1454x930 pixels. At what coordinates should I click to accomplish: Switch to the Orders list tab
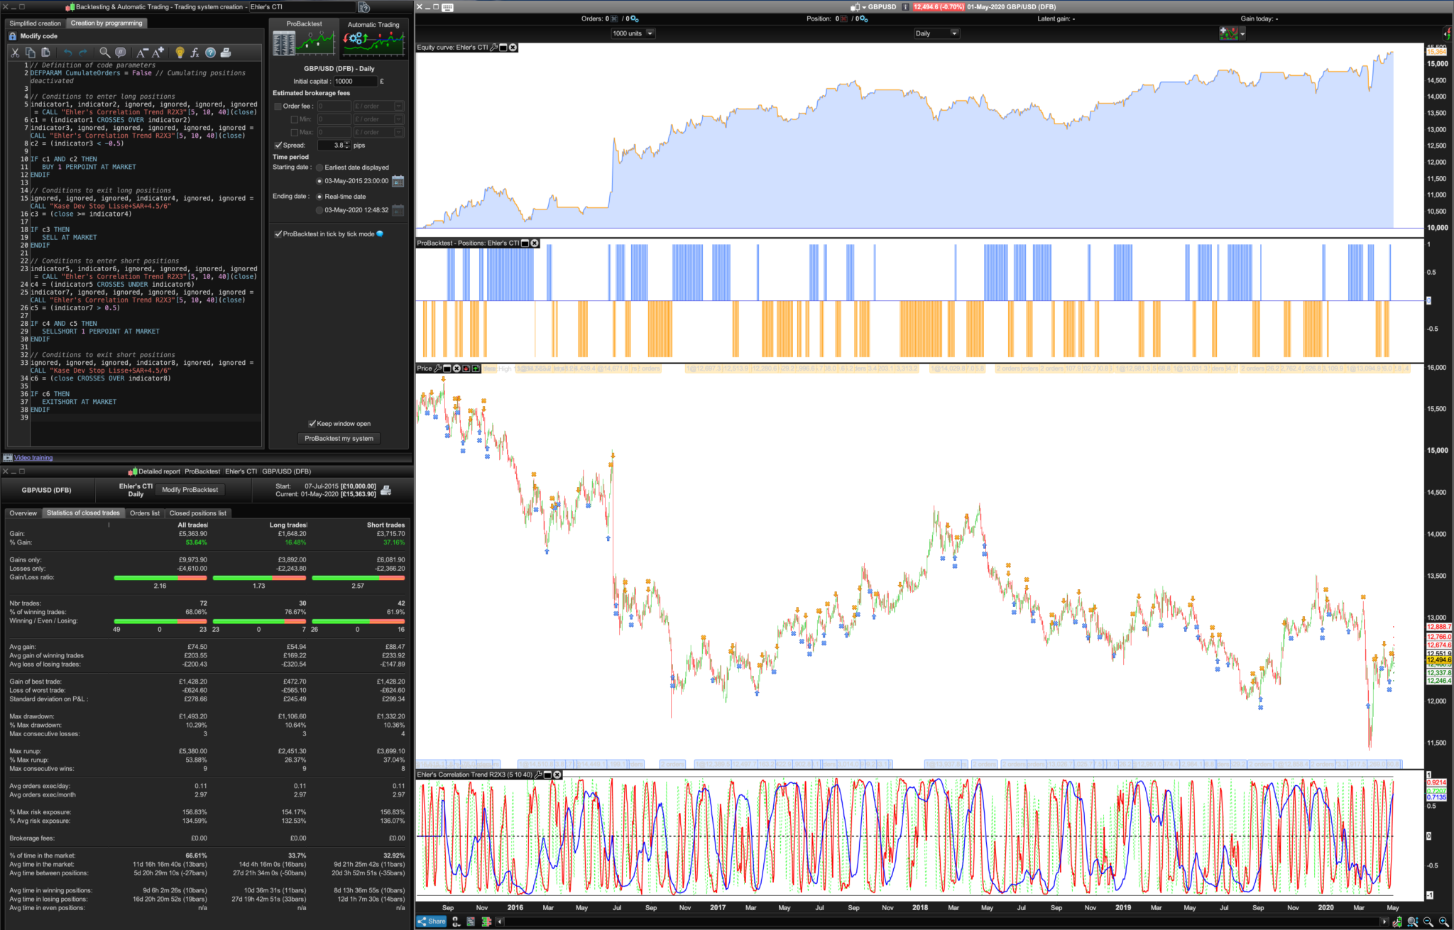click(x=144, y=513)
